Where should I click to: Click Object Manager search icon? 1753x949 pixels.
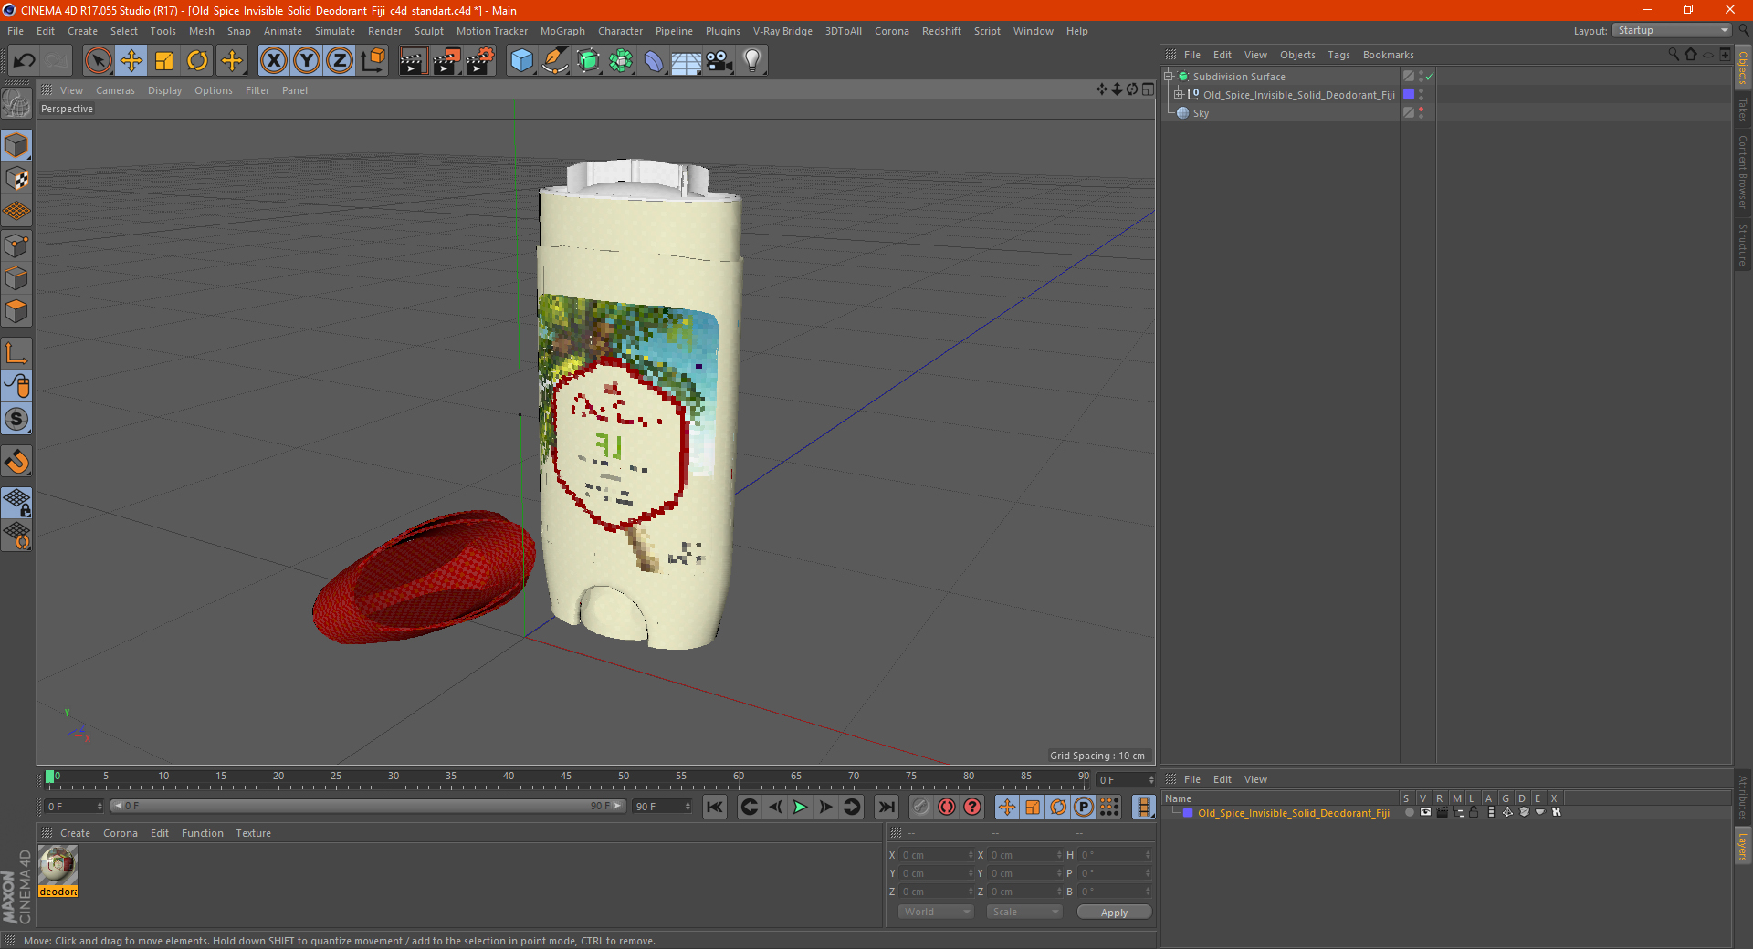pyautogui.click(x=1673, y=55)
